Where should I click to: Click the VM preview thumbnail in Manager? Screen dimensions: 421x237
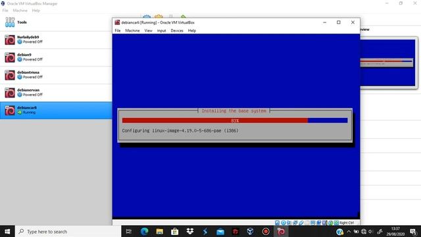[387, 63]
